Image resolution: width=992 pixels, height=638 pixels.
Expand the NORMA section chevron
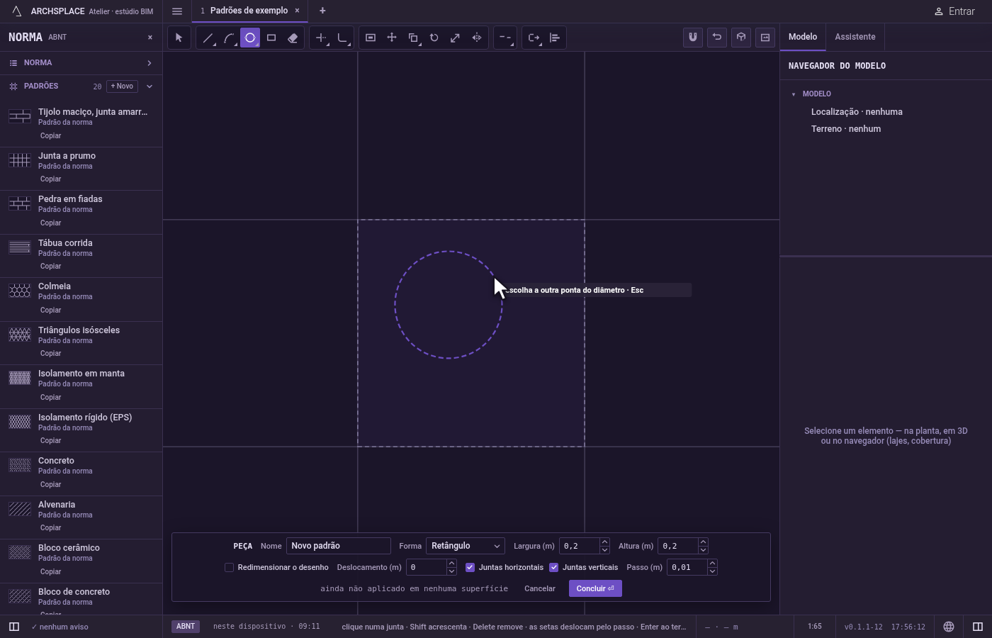tap(150, 63)
